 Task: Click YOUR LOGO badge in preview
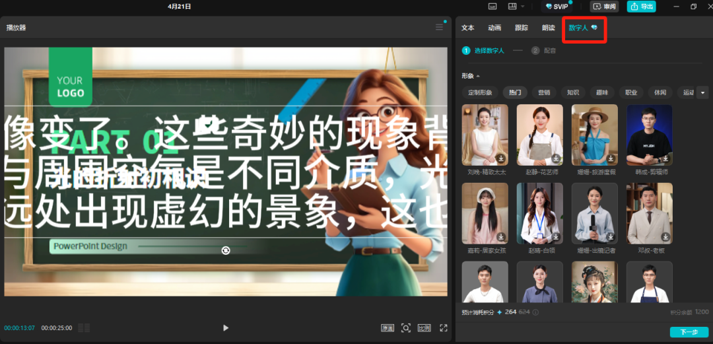pos(71,77)
